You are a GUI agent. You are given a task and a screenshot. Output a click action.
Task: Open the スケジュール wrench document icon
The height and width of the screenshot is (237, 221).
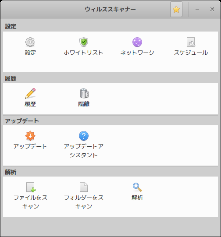coord(191,42)
